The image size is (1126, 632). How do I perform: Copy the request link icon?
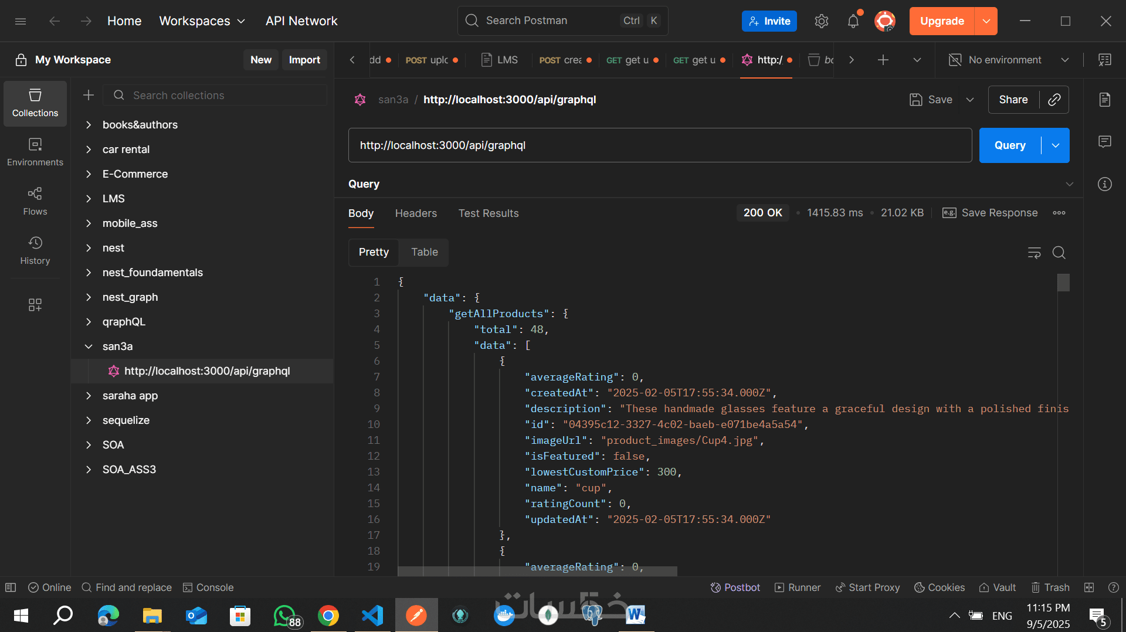point(1054,100)
